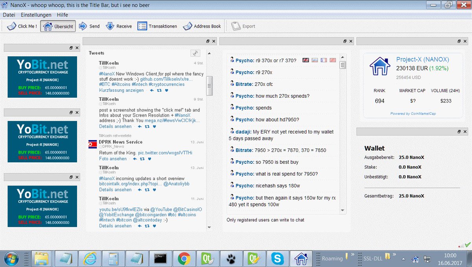Reply to the TillKoeln tweet from 4 Std.
This screenshot has height=267, width=472.
[152, 90]
